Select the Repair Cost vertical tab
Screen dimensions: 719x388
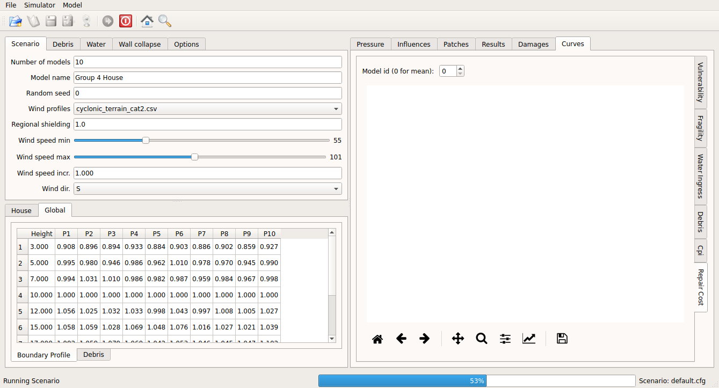(x=700, y=287)
